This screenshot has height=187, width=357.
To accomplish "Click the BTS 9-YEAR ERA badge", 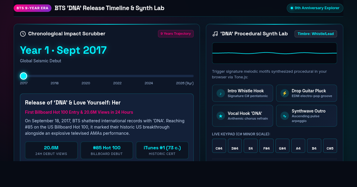I will (32, 8).
